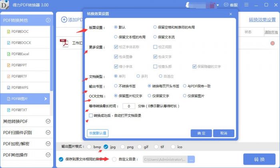This screenshot has height=168, width=280.
Task: Click 恢复默认值 button
Action: [98, 133]
